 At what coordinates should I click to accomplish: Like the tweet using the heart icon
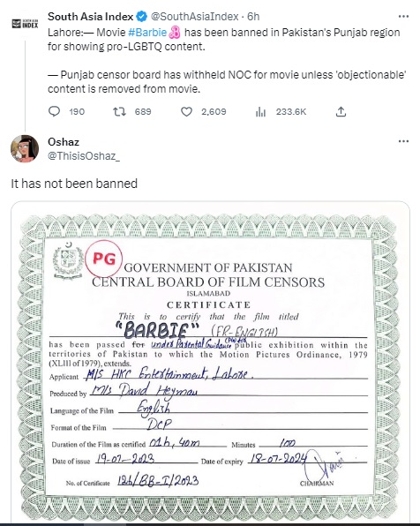tap(186, 112)
